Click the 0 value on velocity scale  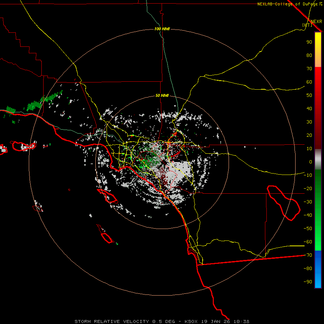point(311,162)
